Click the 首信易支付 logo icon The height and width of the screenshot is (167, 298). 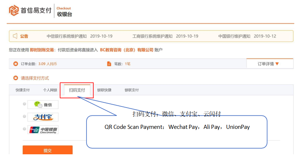[14, 10]
